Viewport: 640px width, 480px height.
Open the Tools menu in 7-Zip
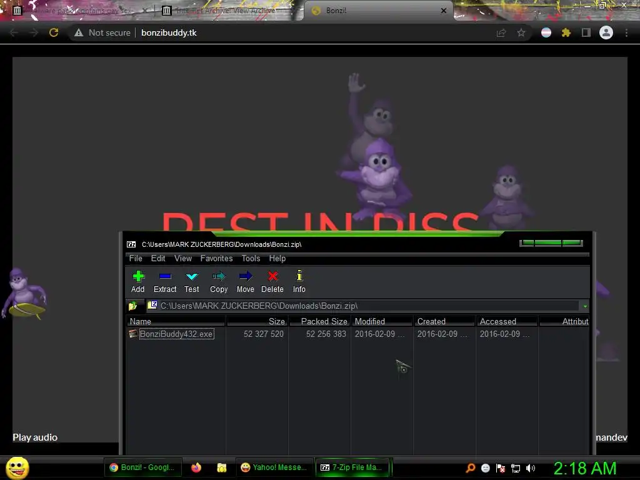pos(251,258)
